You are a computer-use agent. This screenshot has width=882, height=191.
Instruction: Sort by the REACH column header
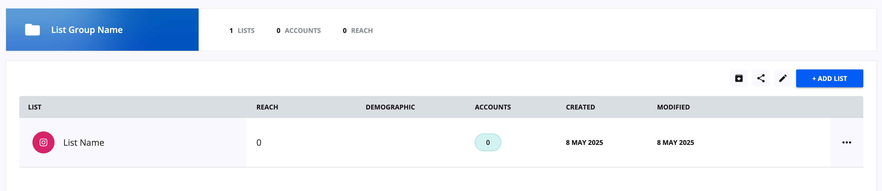[x=267, y=107]
